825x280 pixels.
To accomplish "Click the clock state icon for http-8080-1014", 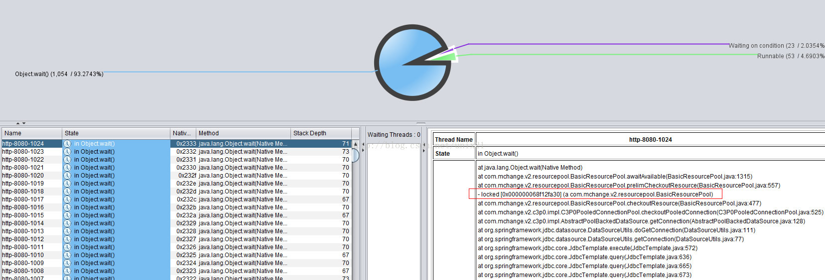I will coord(67,223).
